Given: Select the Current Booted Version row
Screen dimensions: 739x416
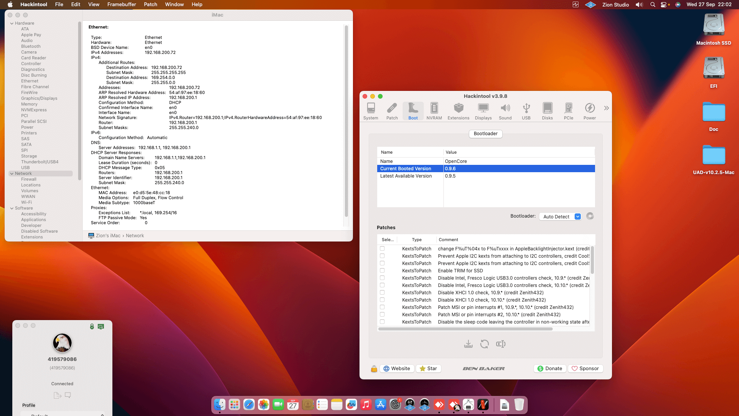Looking at the screenshot, I should [x=486, y=169].
